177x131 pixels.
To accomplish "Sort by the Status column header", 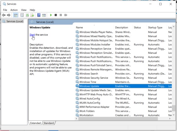I will coord(137,27).
